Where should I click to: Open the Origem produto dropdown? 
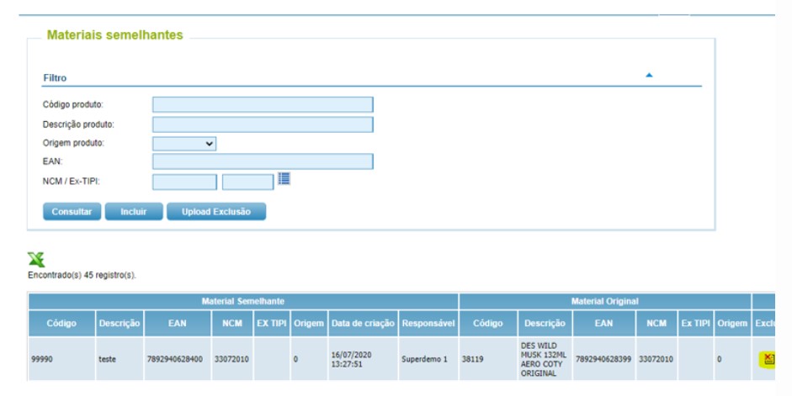[x=184, y=143]
